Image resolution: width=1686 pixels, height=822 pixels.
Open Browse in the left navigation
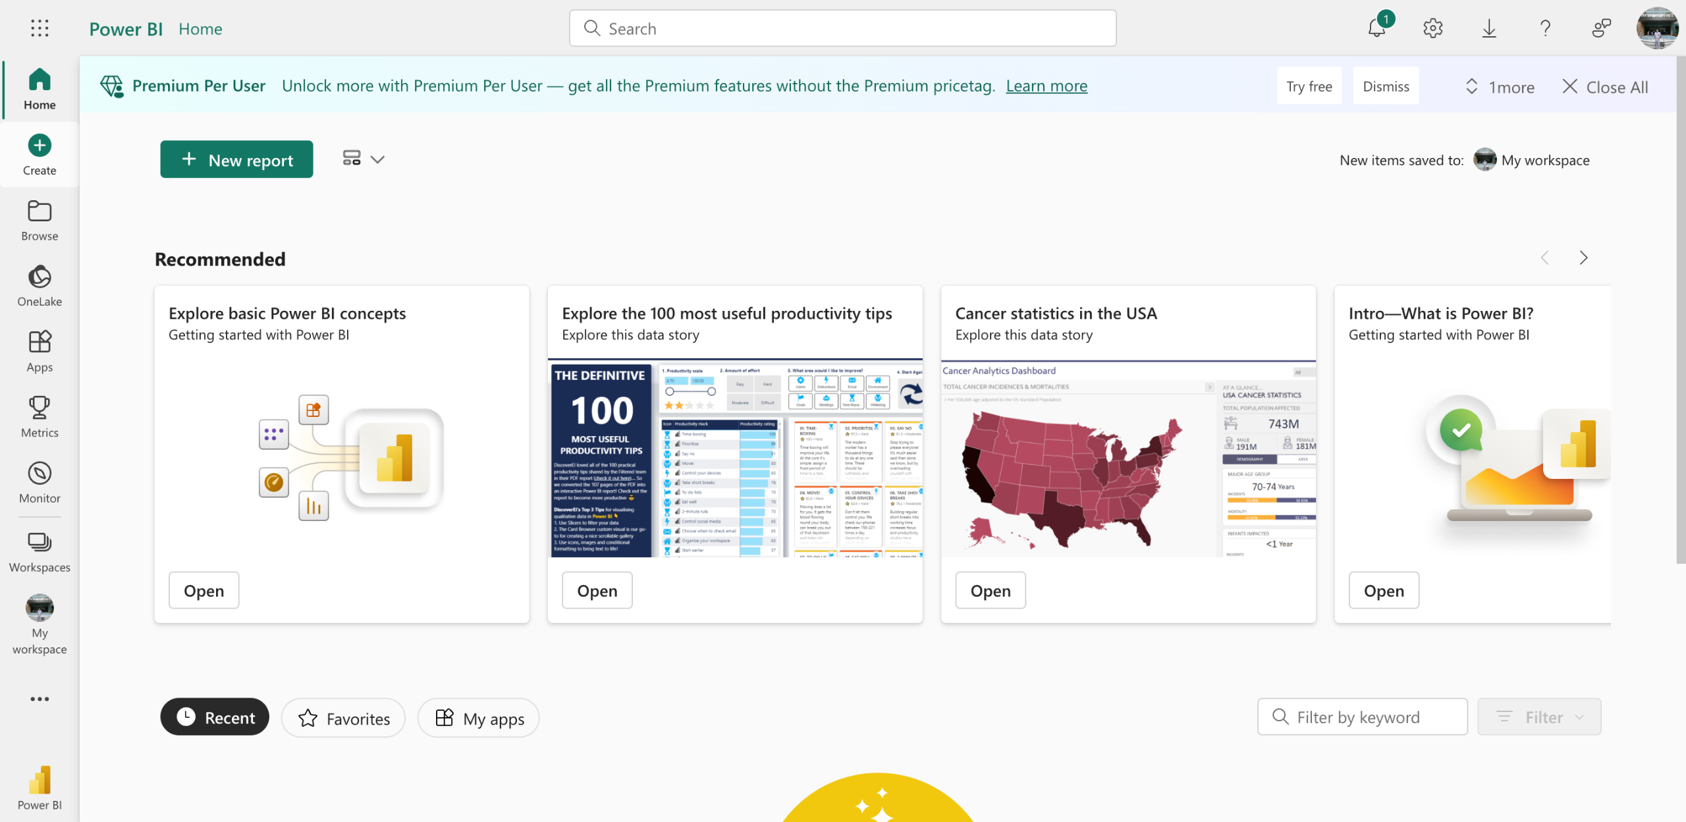pyautogui.click(x=40, y=221)
